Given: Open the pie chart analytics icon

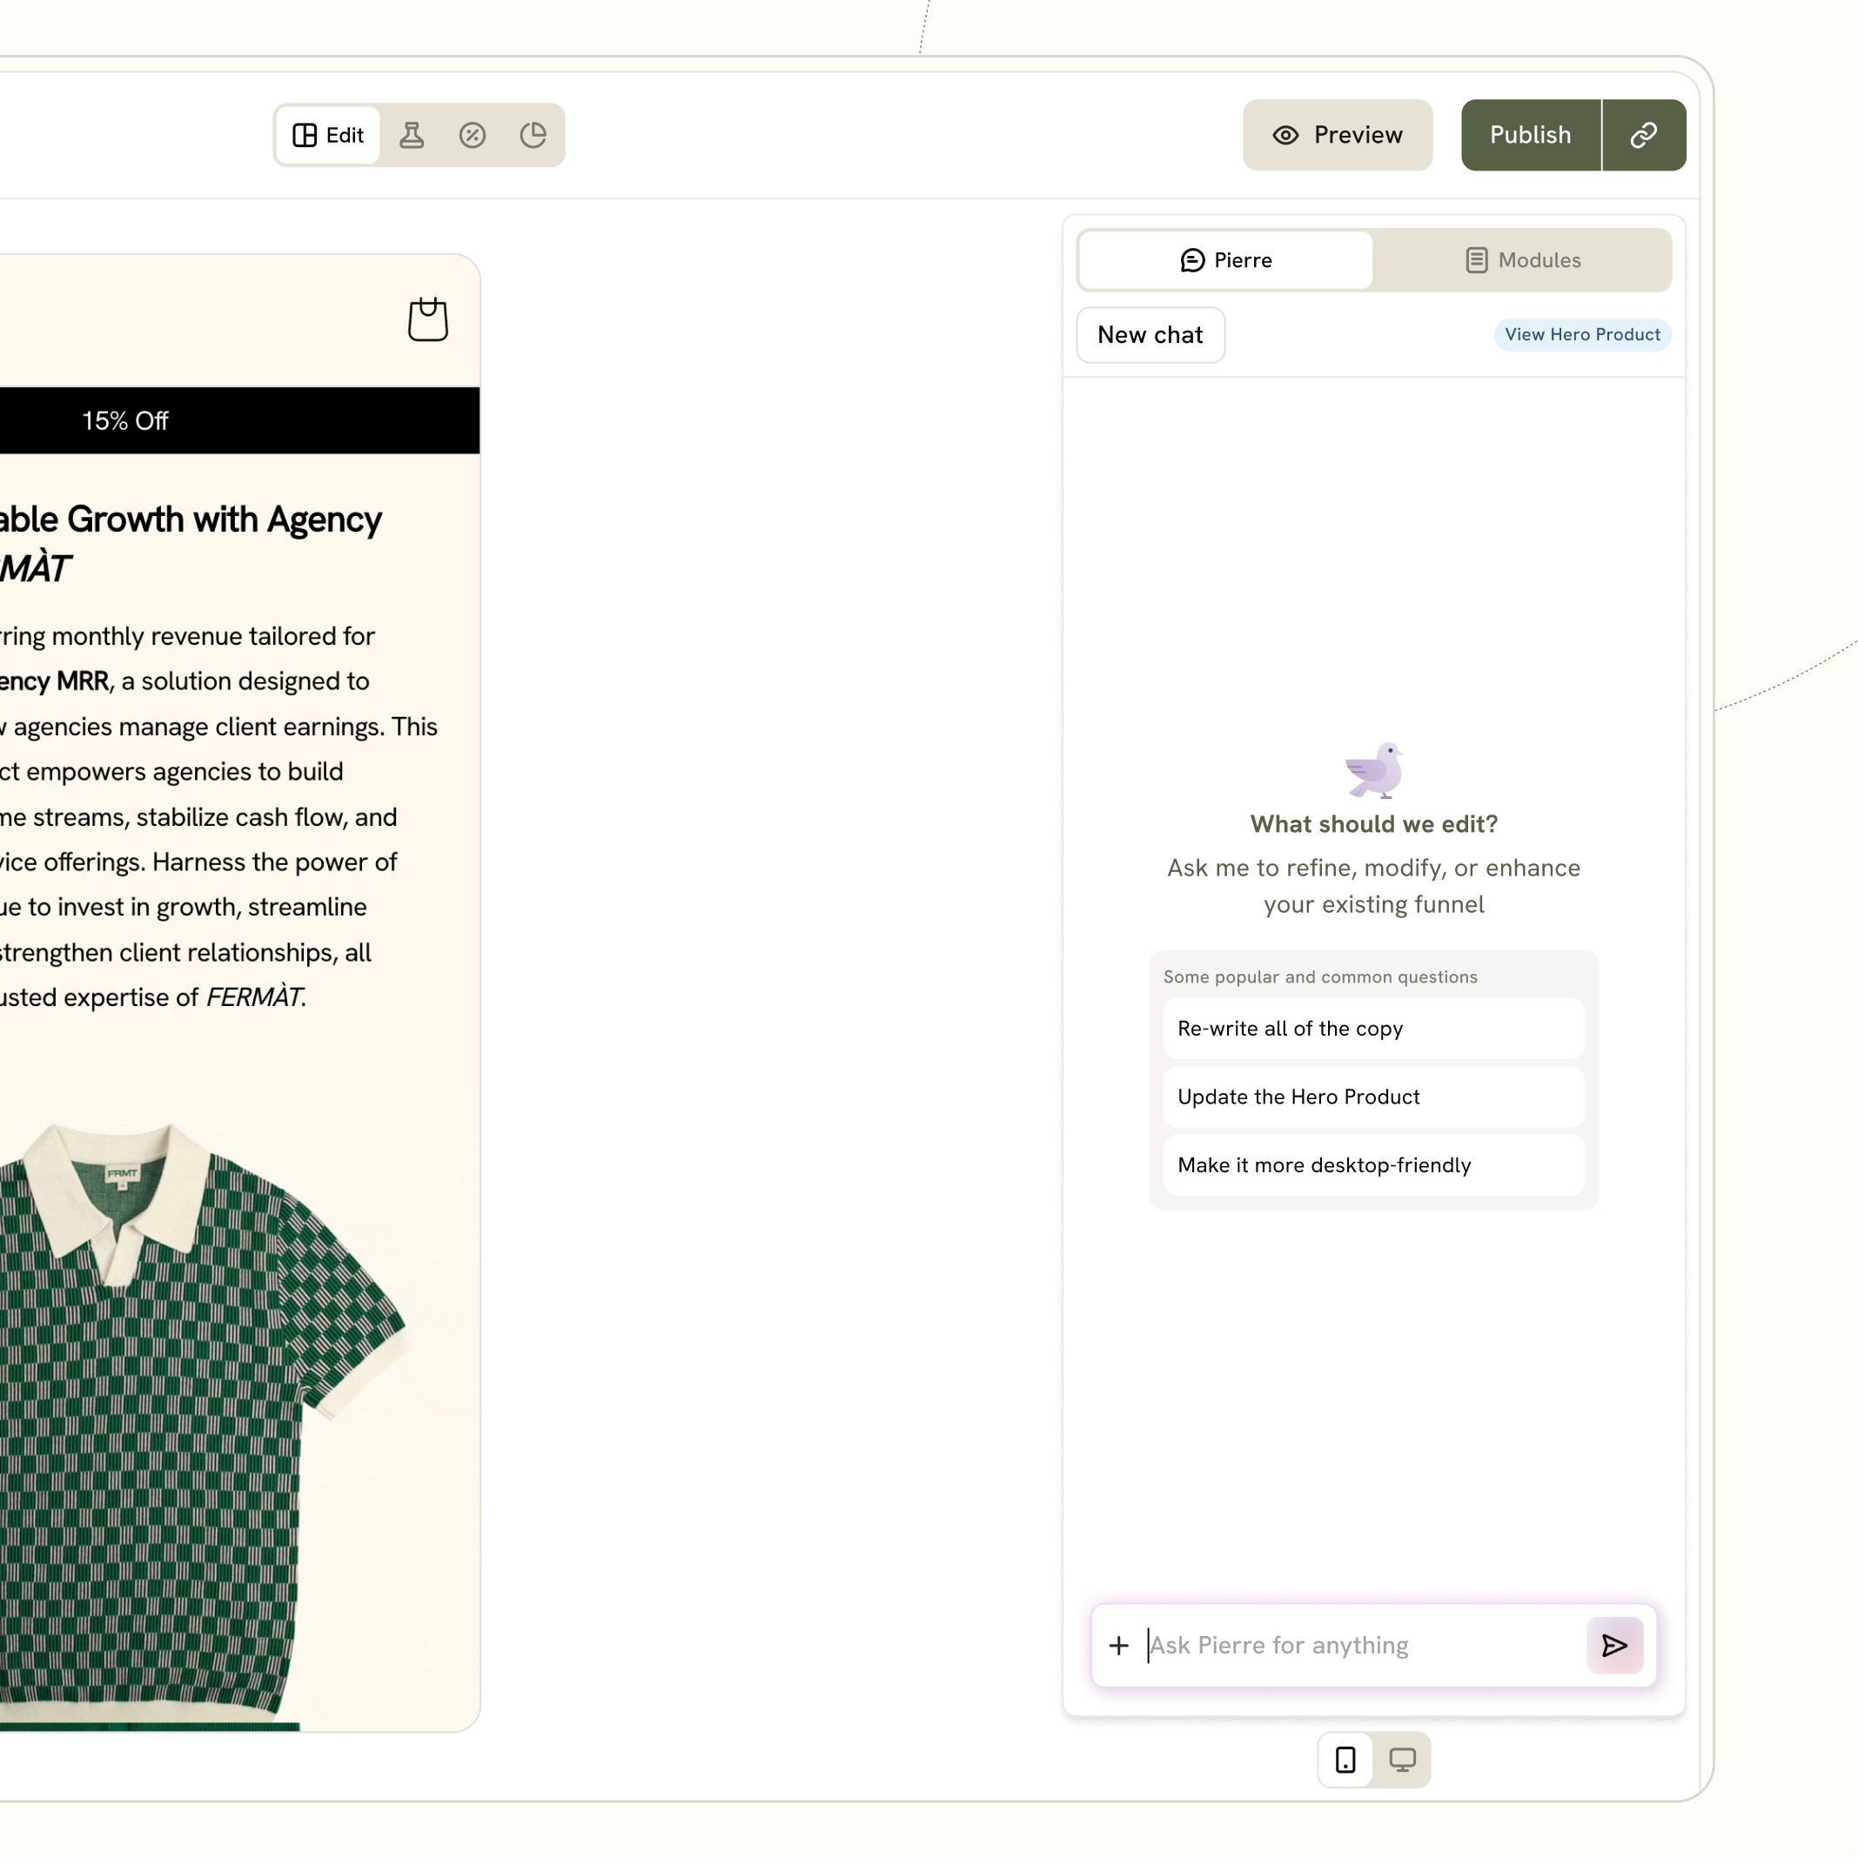Looking at the screenshot, I should [533, 135].
